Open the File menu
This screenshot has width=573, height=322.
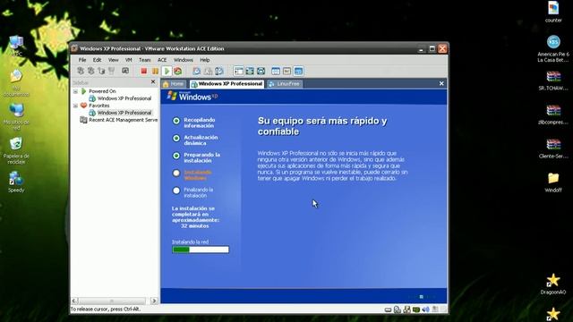pyautogui.click(x=82, y=60)
